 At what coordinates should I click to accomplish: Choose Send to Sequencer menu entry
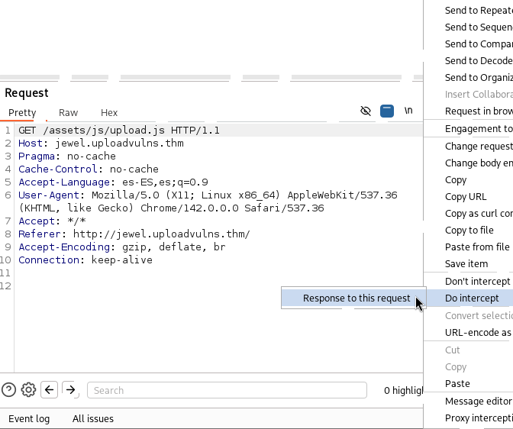[468, 27]
